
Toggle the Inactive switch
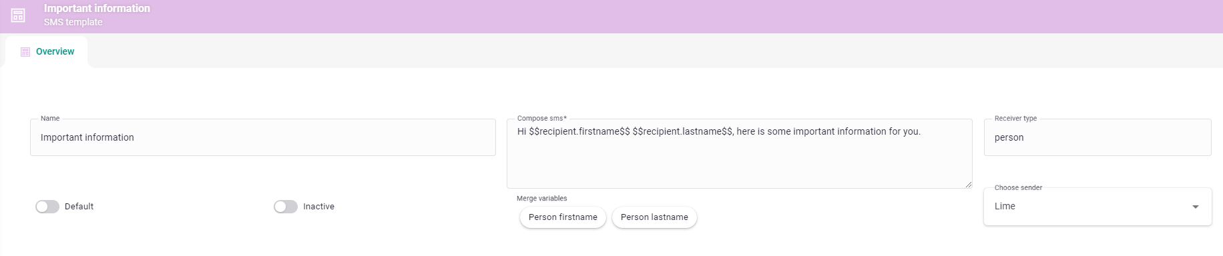coord(286,207)
